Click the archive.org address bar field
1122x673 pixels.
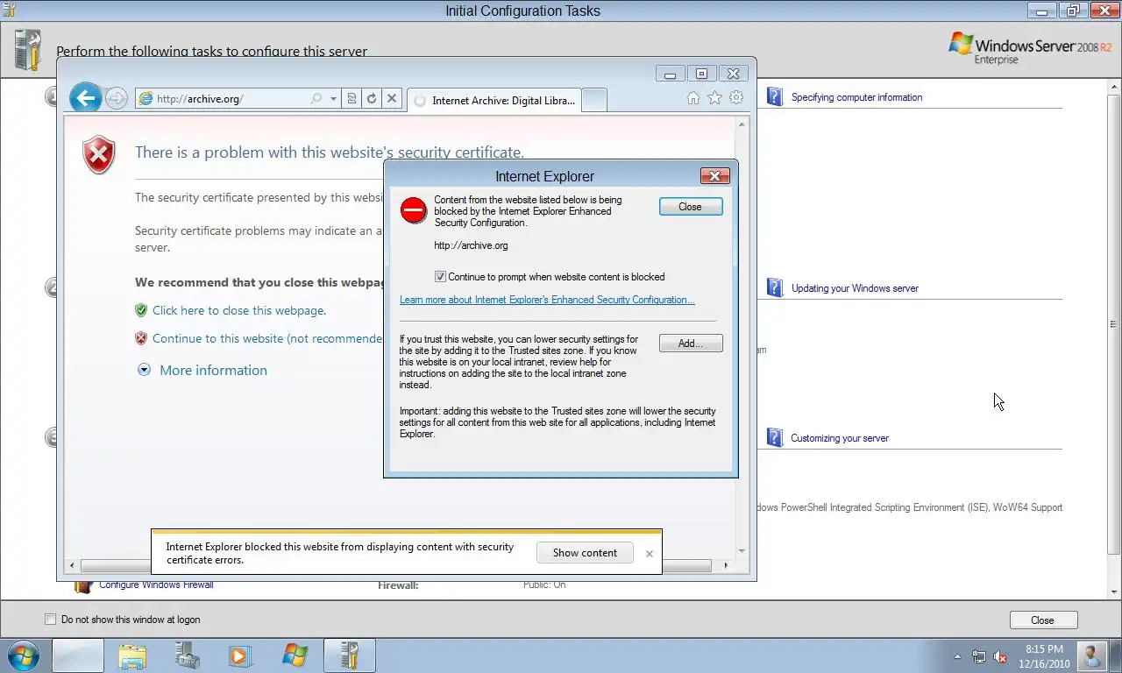(x=224, y=99)
